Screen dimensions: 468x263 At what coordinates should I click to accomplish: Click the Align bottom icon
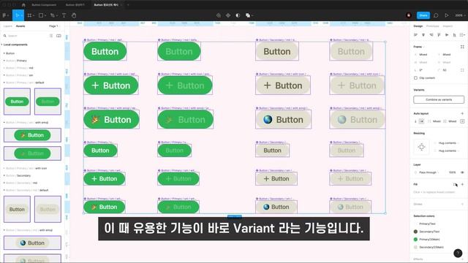454,35
